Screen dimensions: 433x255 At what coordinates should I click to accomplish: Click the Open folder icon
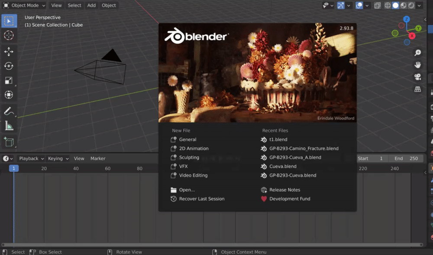tap(174, 190)
